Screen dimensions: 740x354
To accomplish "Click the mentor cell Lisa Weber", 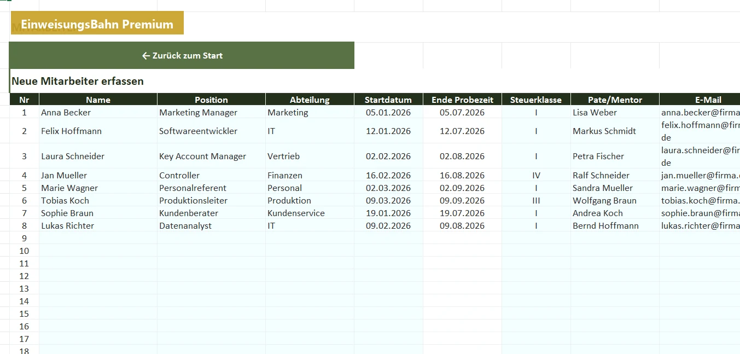I will pos(615,112).
